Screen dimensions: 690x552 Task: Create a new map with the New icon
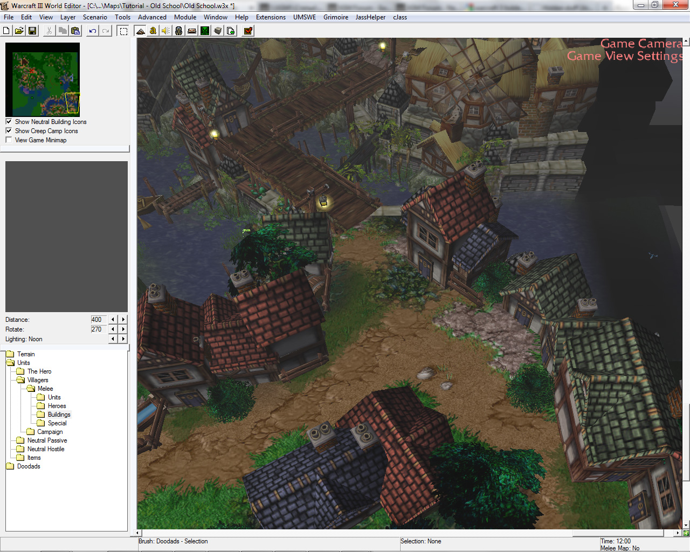(x=6, y=31)
